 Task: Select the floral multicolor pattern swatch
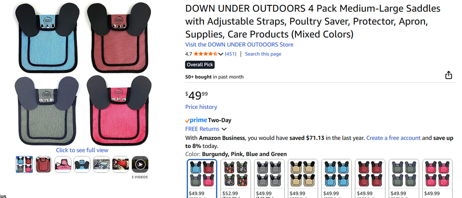(x=236, y=174)
